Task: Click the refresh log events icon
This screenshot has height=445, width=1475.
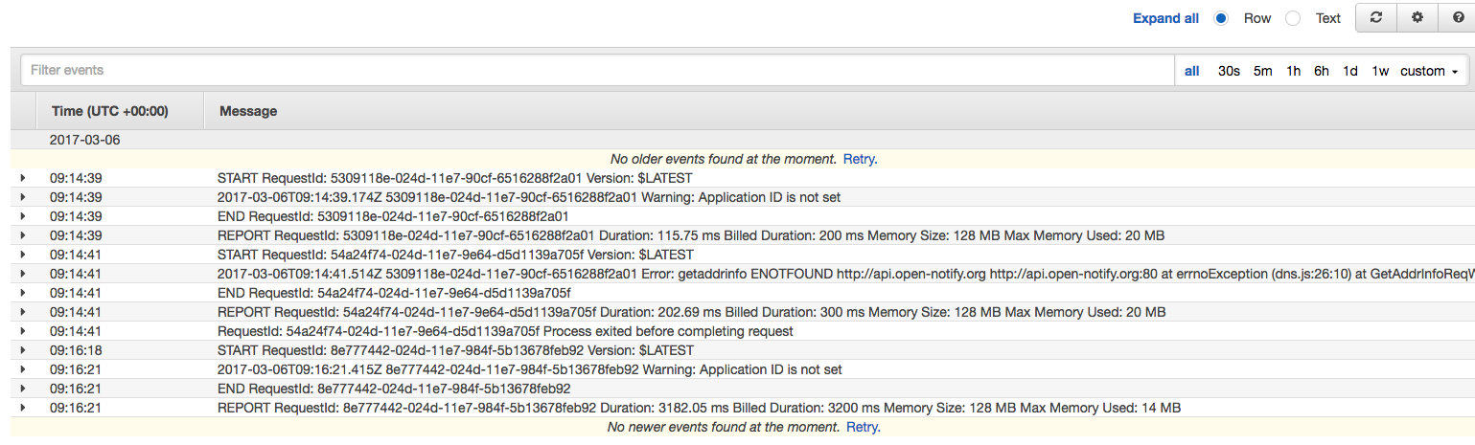Action: point(1375,18)
